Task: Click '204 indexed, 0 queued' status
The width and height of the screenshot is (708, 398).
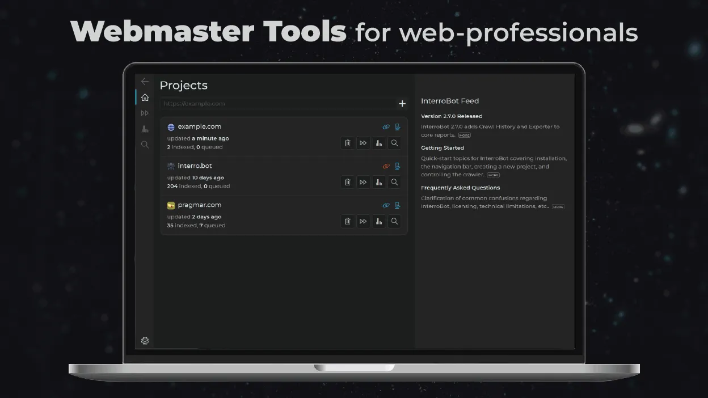Action: point(199,186)
